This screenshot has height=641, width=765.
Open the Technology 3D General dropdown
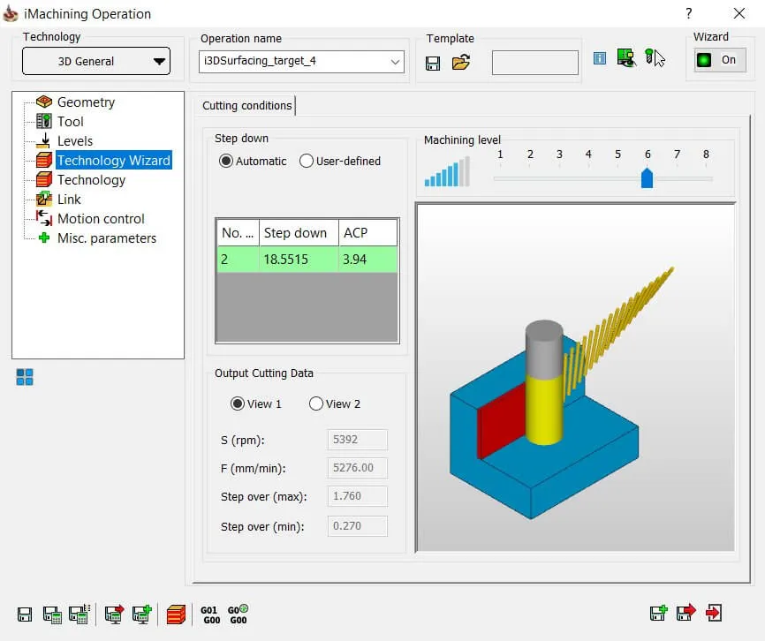96,61
